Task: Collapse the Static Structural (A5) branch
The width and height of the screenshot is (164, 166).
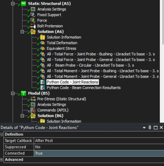Action: click(x=13, y=4)
